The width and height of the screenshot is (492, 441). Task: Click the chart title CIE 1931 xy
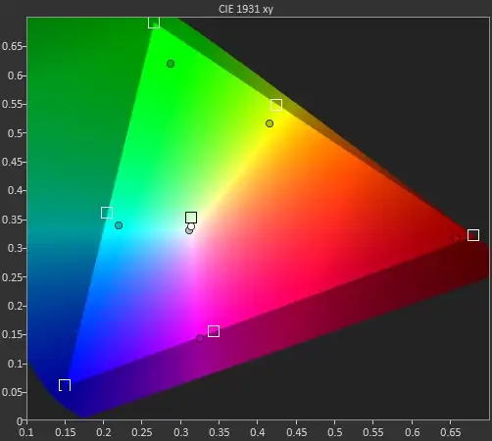click(x=246, y=9)
